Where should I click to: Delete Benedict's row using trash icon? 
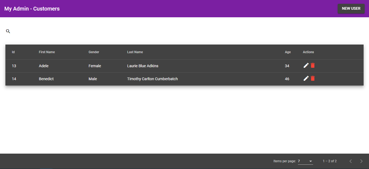coord(313,78)
